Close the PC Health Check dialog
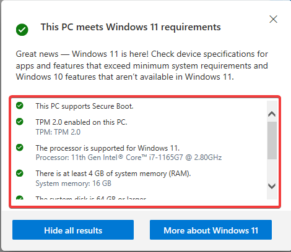291x252 pixels. pos(273,19)
